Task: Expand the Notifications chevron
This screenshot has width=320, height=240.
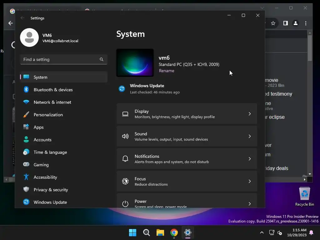Action: click(x=250, y=158)
